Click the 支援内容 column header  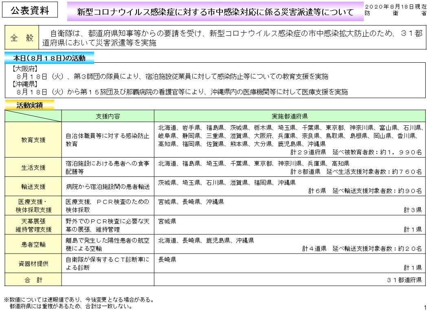pyautogui.click(x=108, y=116)
